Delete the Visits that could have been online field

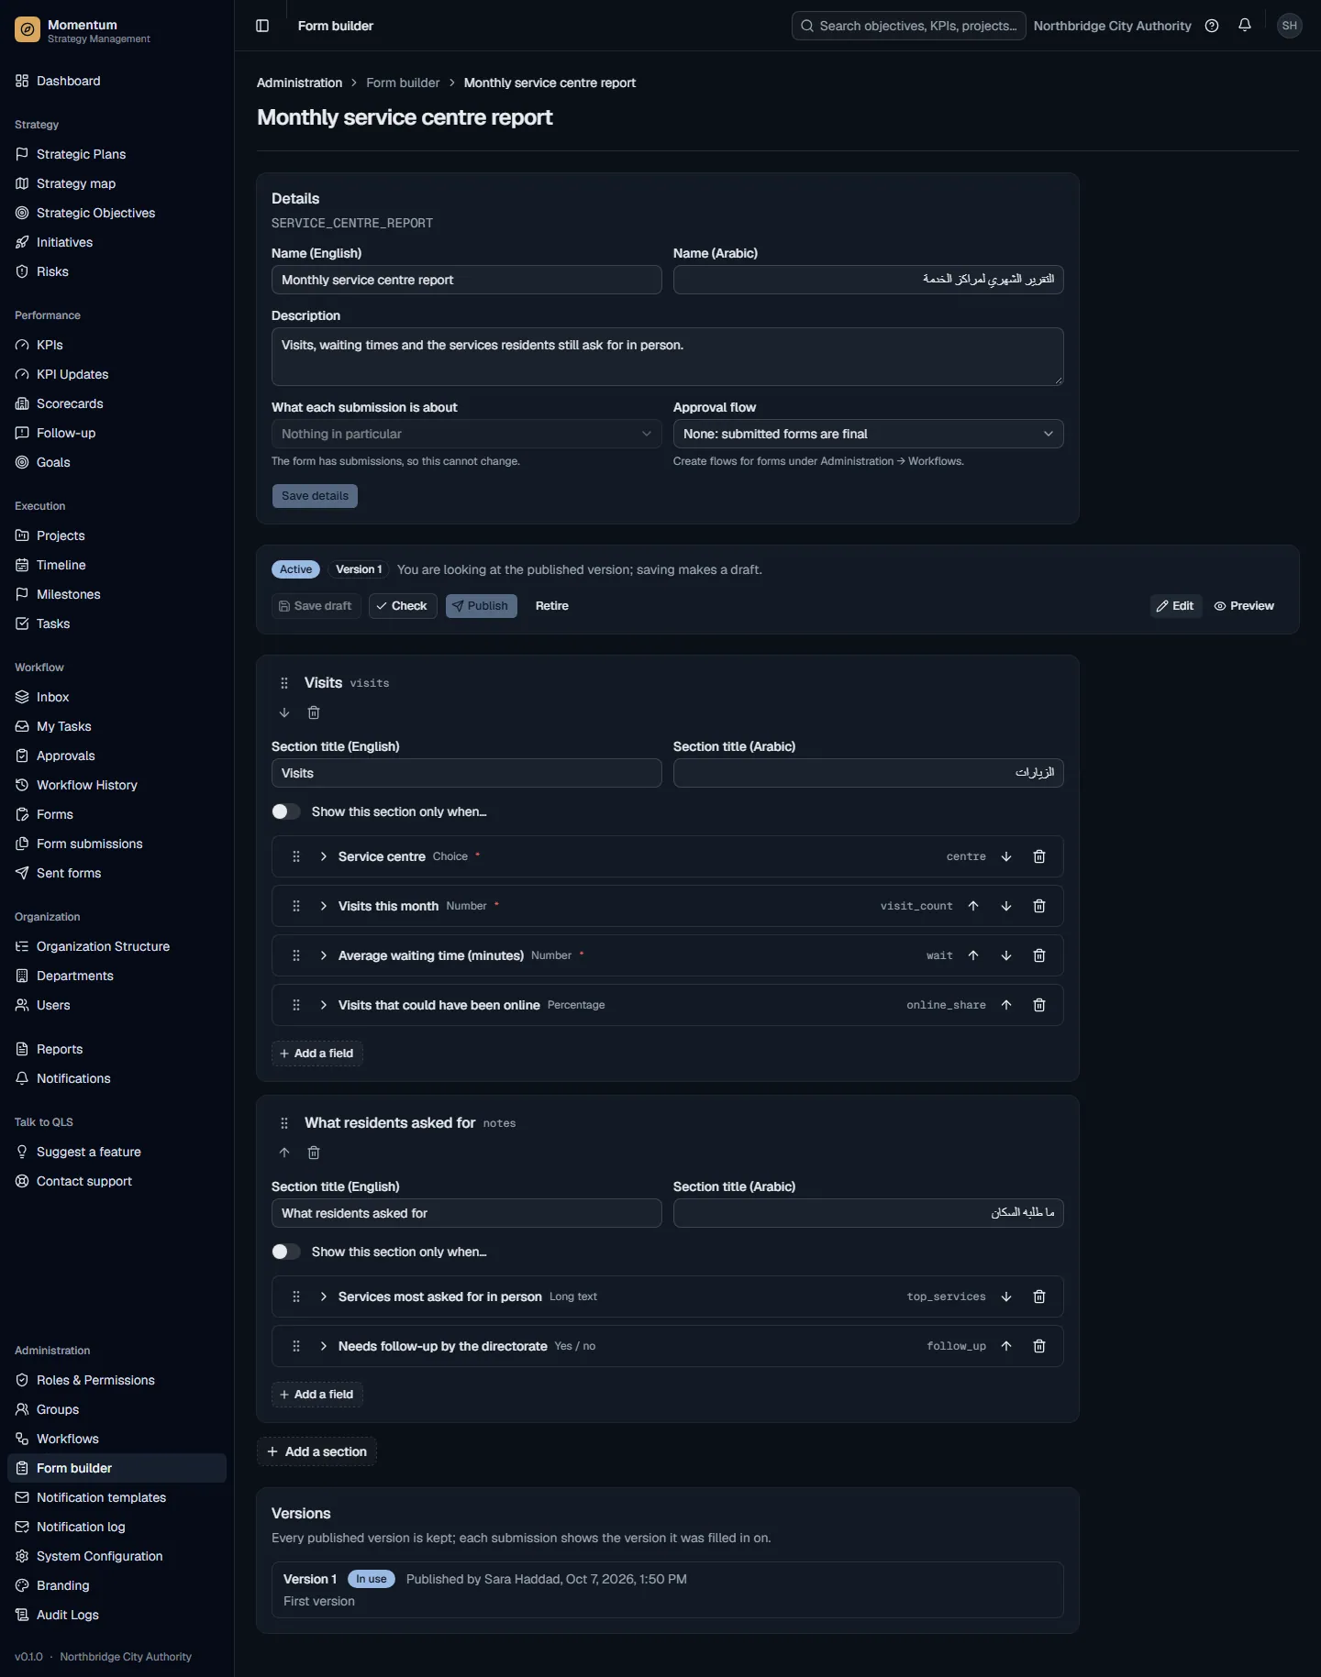1039,1005
